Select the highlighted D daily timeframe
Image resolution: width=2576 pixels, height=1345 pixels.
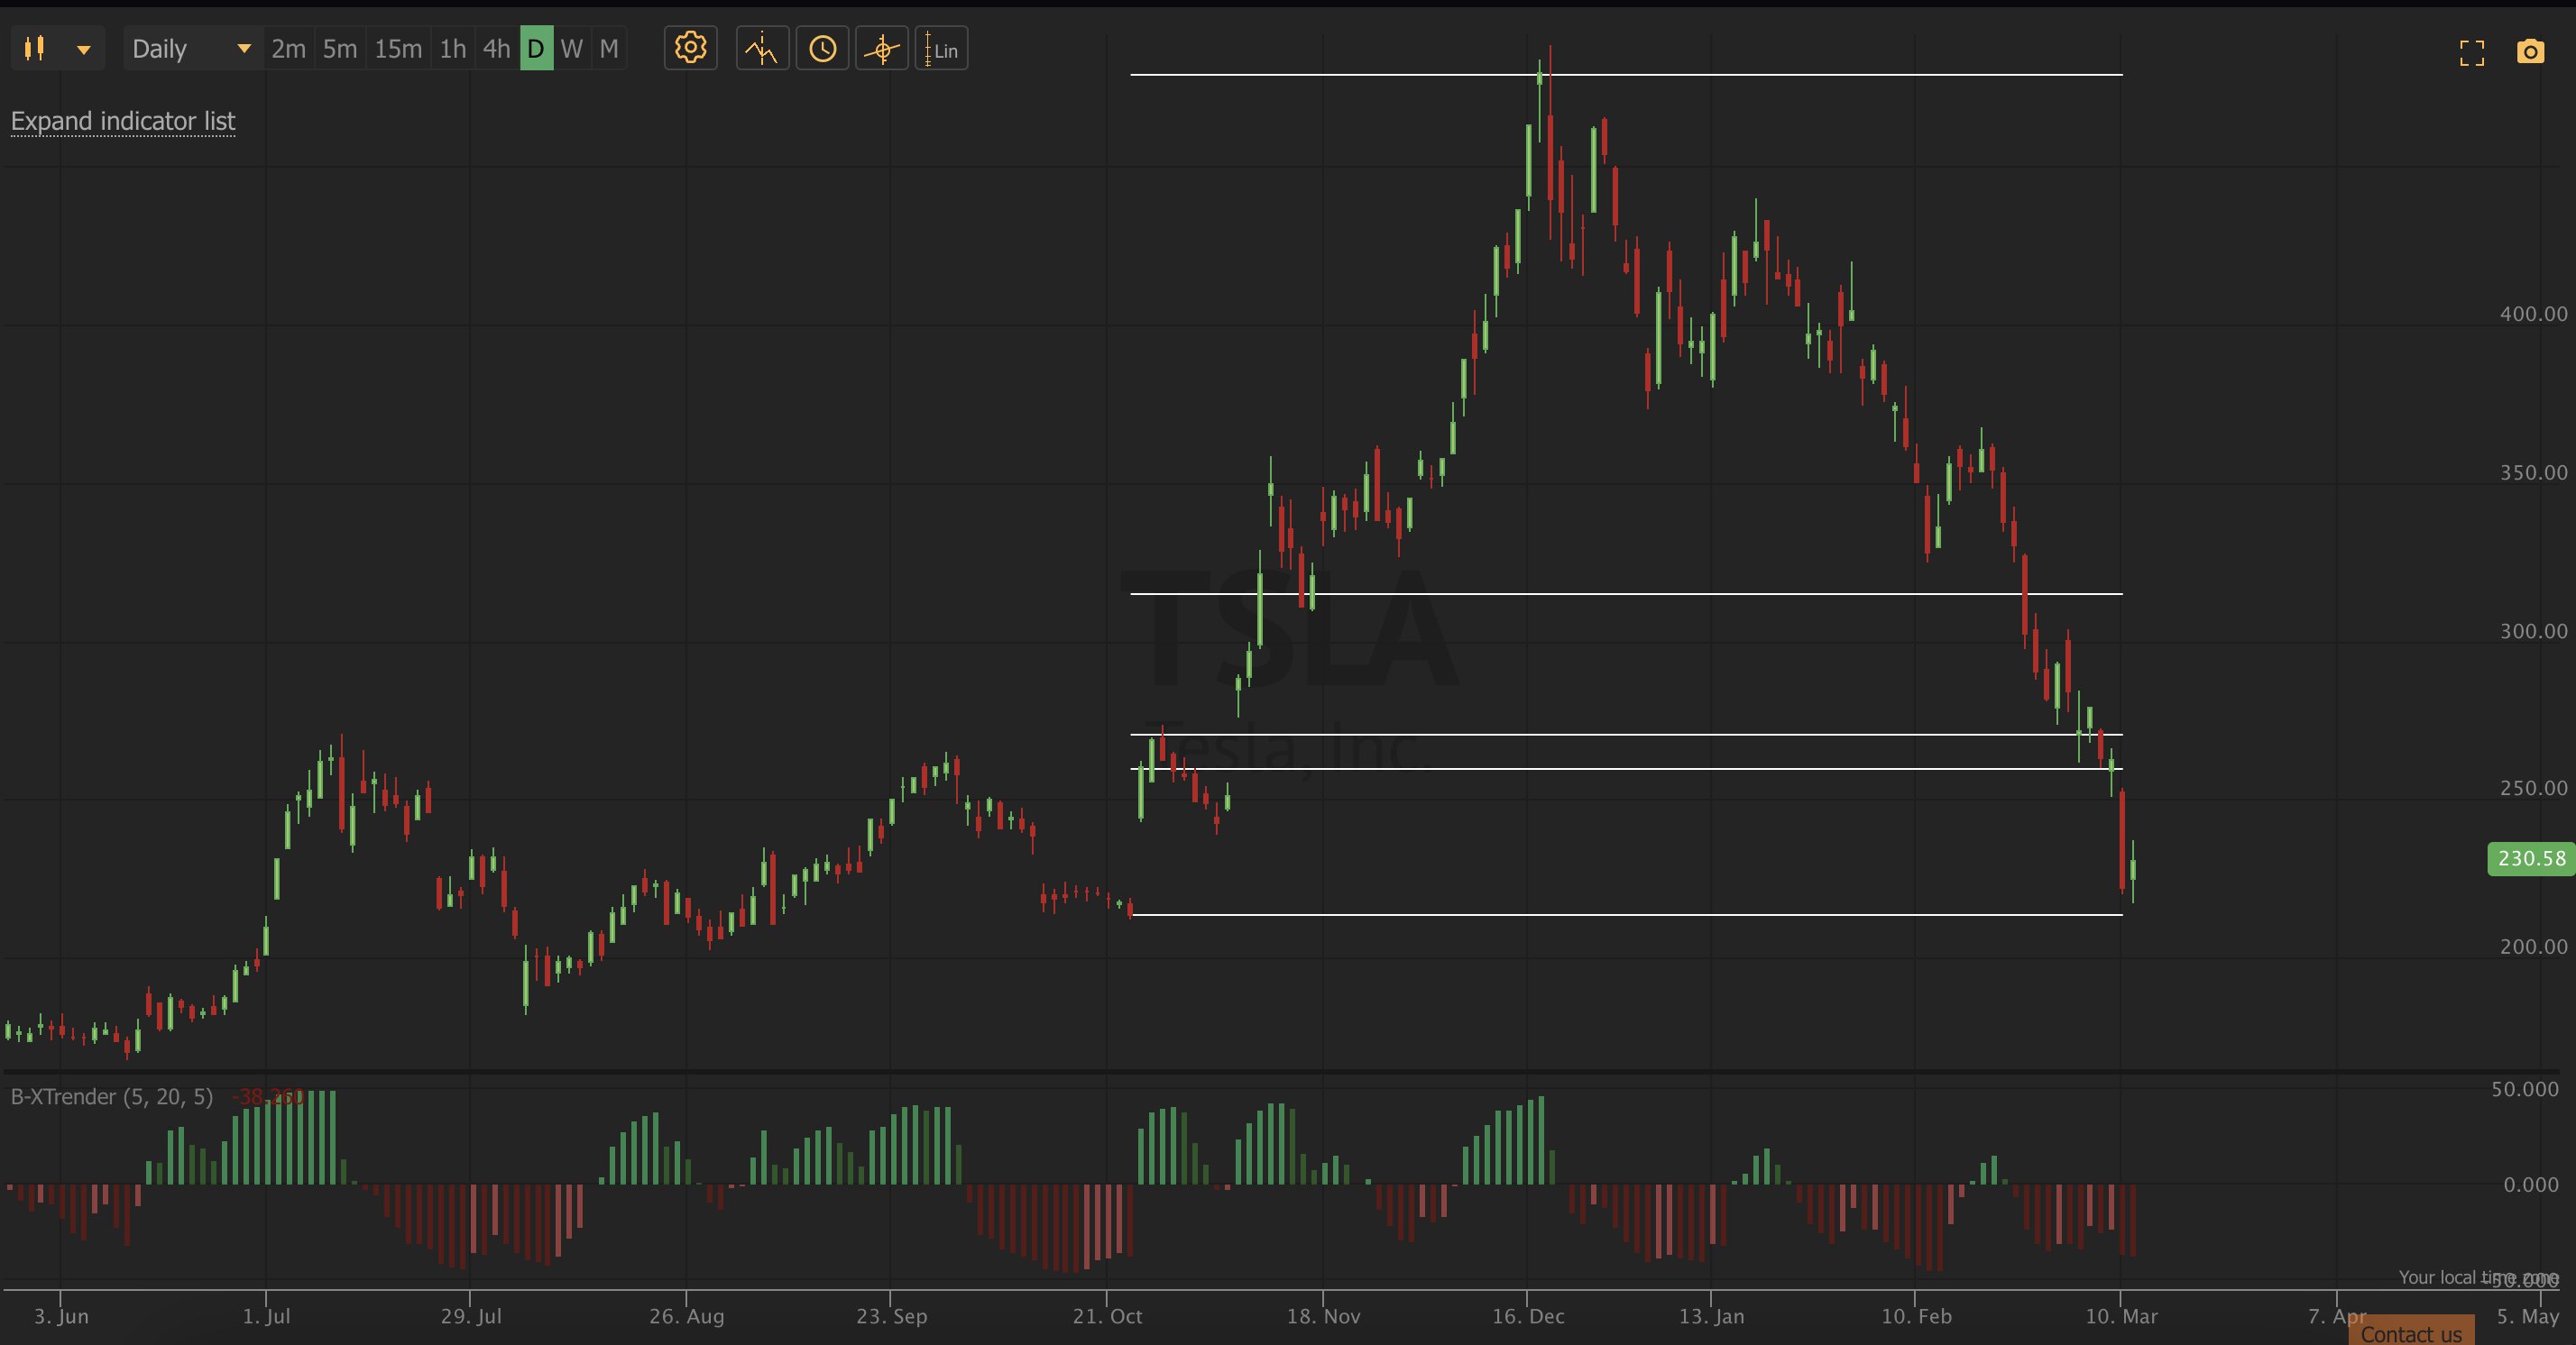tap(536, 49)
